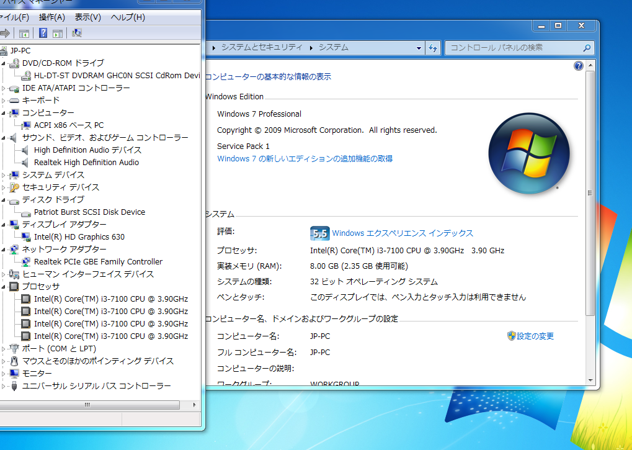
Task: Click the sound controller speaker icon
Action: tap(14, 138)
